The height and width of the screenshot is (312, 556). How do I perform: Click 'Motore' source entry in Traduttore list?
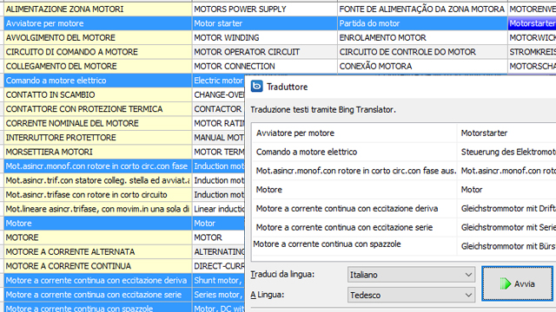[x=268, y=190]
